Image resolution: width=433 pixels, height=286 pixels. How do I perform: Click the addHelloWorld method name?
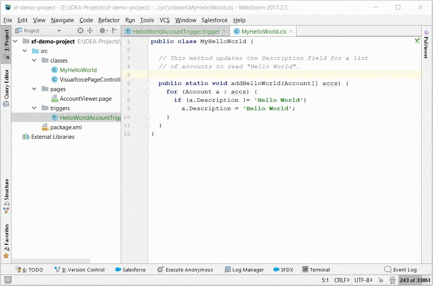[x=256, y=83]
